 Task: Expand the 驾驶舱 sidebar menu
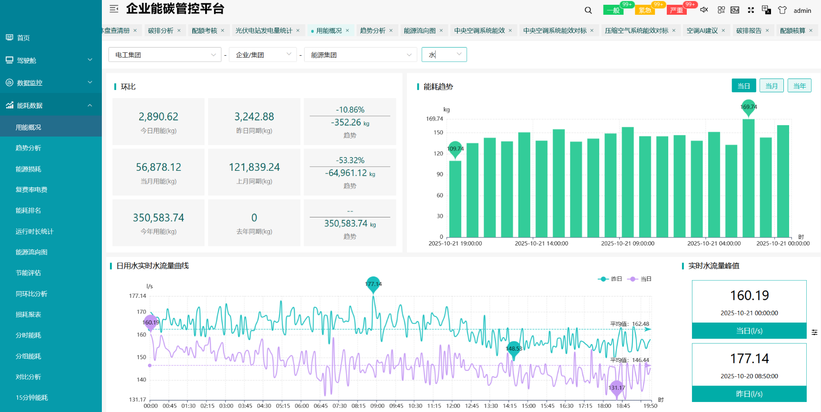pyautogui.click(x=51, y=60)
